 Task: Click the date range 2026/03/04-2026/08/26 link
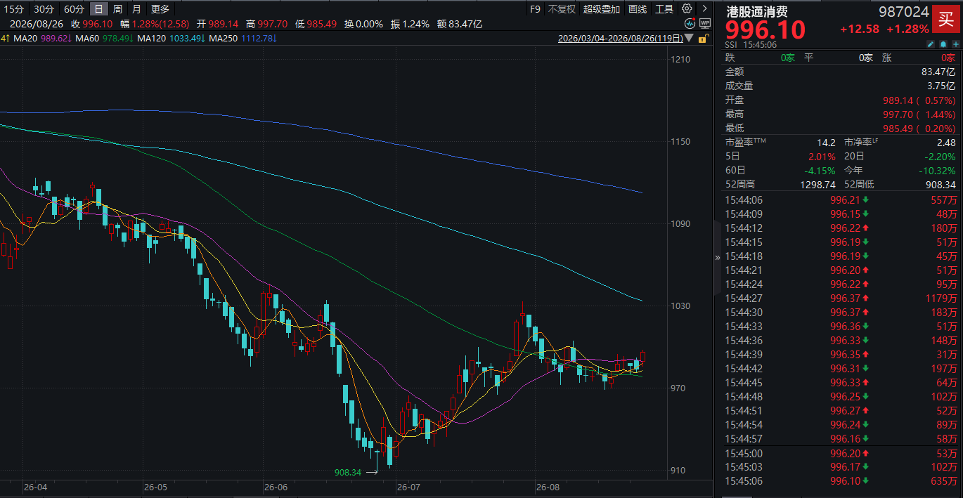pos(619,39)
